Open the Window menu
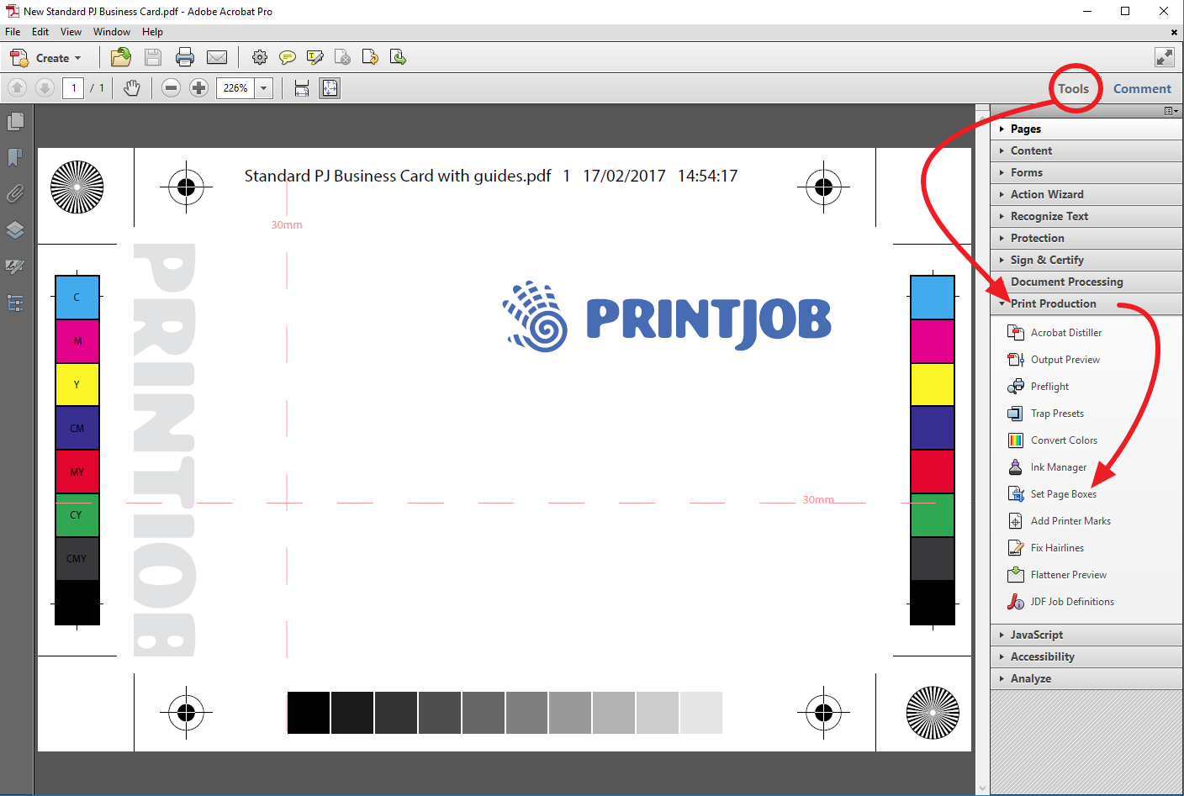 coord(112,32)
